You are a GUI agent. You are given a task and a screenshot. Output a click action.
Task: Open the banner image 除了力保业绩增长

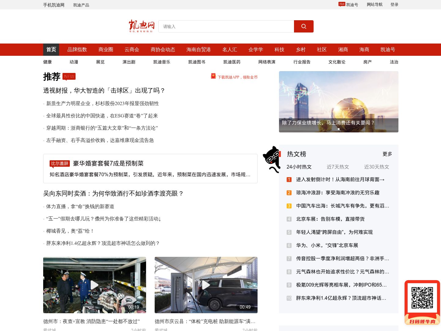tap(339, 102)
